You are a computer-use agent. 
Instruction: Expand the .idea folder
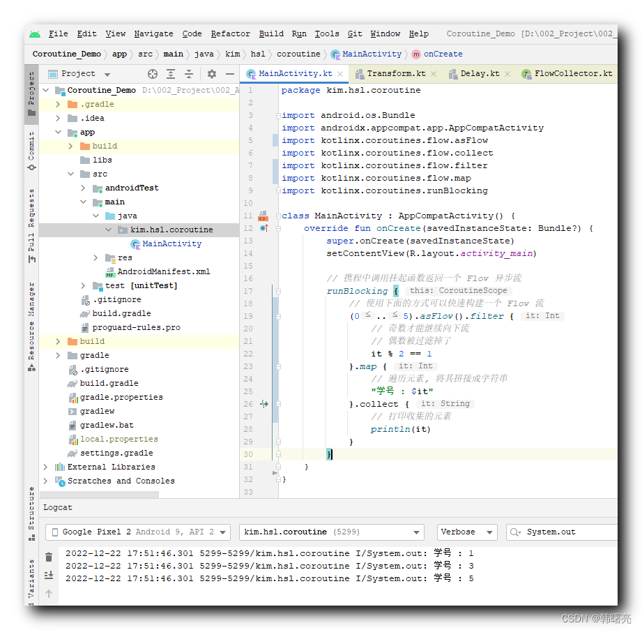58,119
